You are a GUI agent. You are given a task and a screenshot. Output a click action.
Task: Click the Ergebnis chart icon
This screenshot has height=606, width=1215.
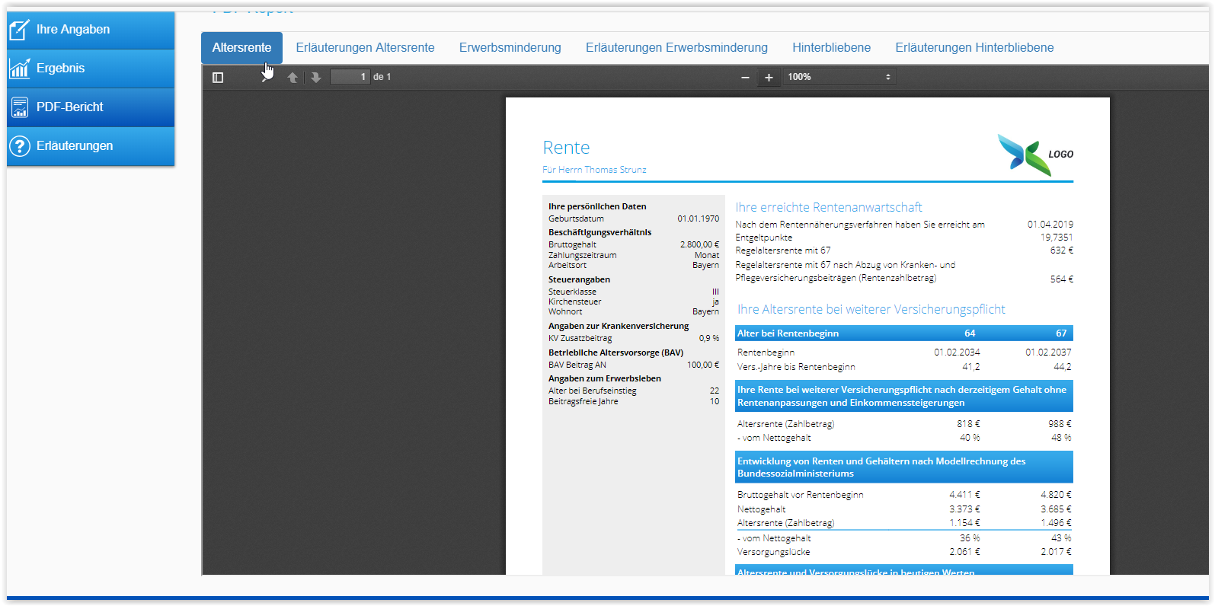pyautogui.click(x=19, y=69)
